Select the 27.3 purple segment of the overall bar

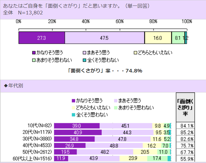[x=42, y=38]
